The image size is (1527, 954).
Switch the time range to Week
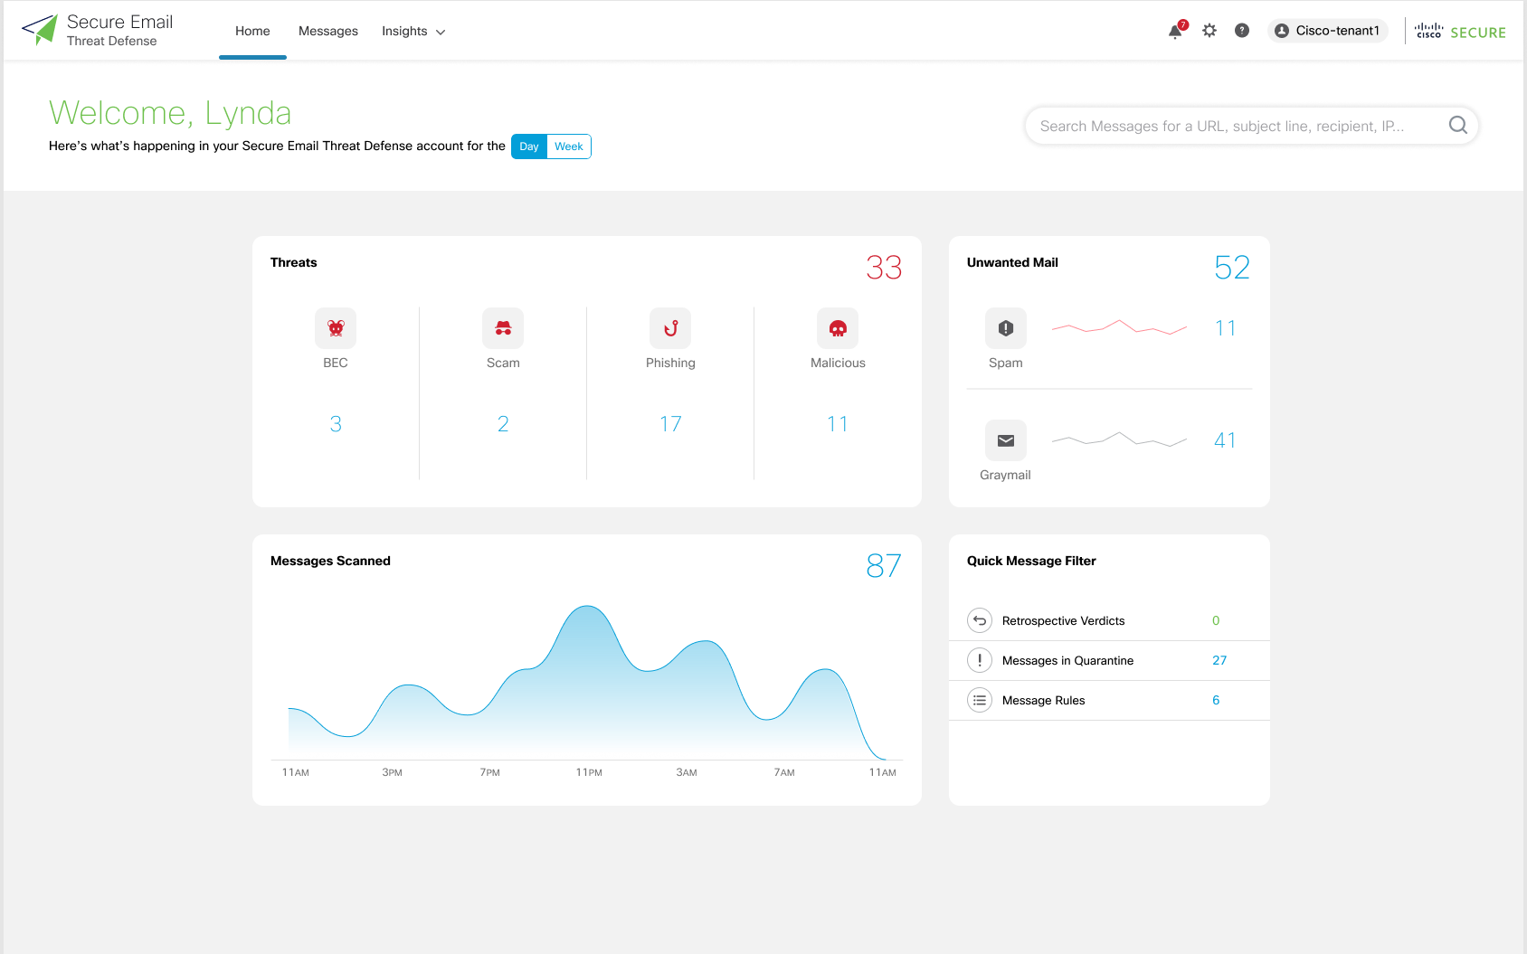(x=569, y=146)
